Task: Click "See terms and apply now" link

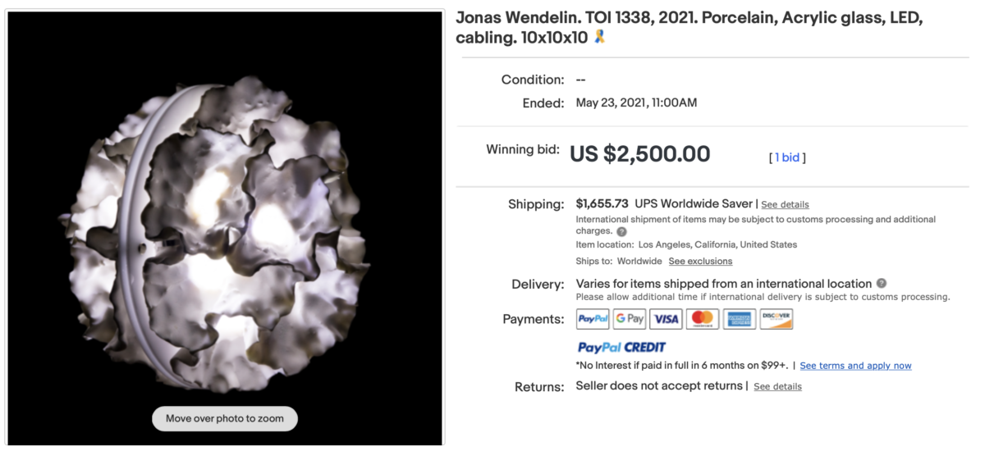Action: [855, 366]
